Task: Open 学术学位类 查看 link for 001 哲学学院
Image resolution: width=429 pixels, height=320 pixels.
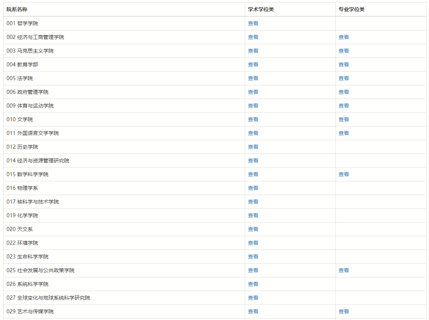Action: (x=253, y=23)
